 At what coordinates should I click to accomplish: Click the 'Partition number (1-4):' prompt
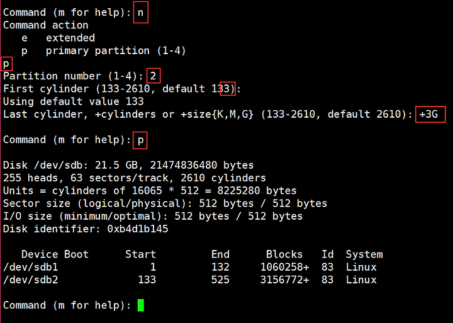click(x=74, y=76)
